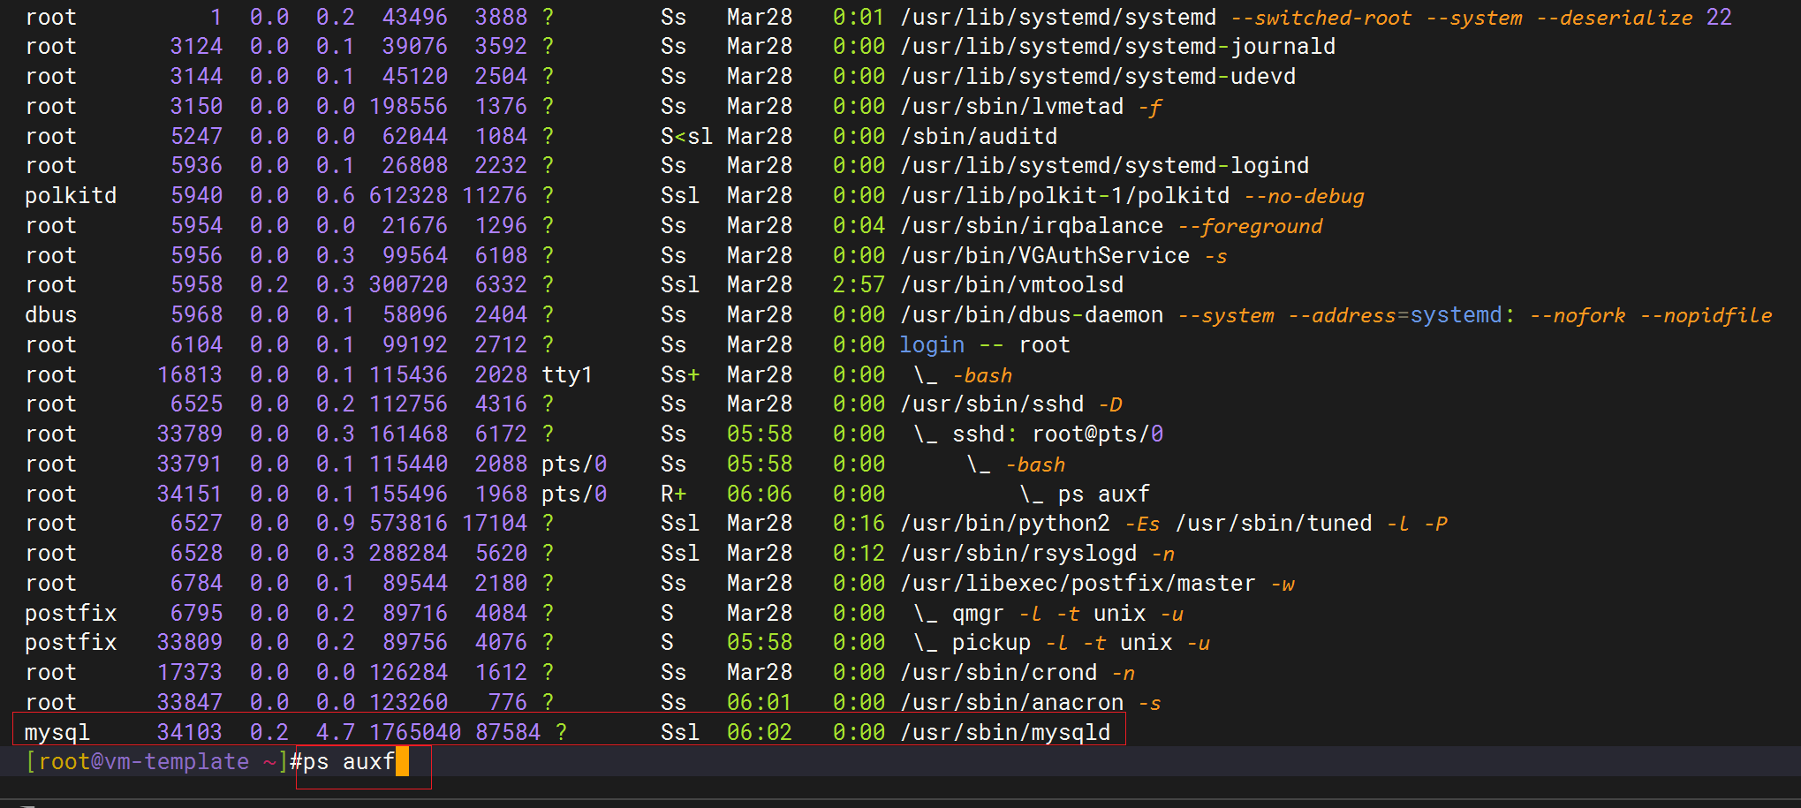Select CPU time '2:57' of vmtoolsd
The width and height of the screenshot is (1801, 808).
[859, 284]
